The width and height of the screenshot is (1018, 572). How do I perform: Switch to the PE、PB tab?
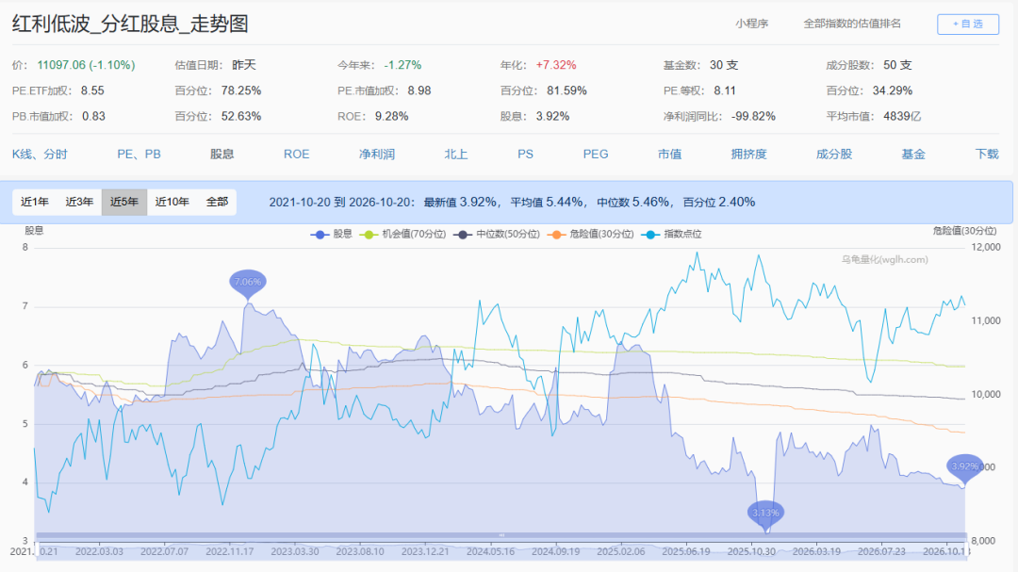139,155
